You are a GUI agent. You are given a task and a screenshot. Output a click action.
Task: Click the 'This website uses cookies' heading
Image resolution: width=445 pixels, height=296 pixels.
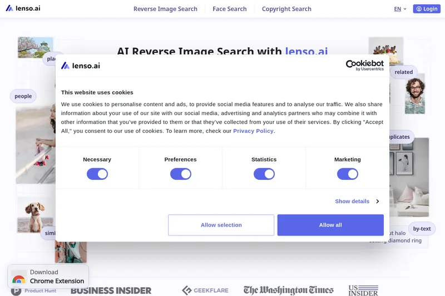pyautogui.click(x=97, y=92)
